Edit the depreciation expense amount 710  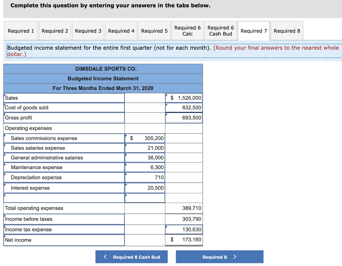pos(145,177)
